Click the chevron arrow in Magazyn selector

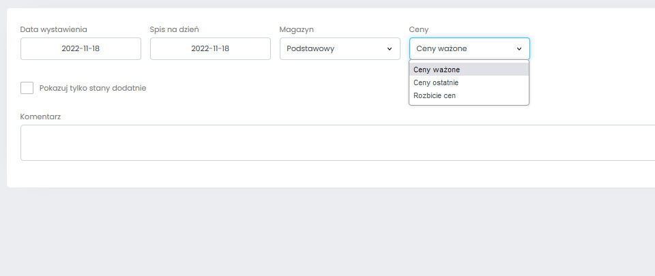pos(390,49)
